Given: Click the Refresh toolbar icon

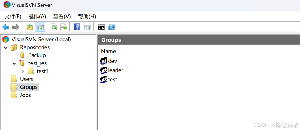Looking at the screenshot, I should tap(54, 27).
